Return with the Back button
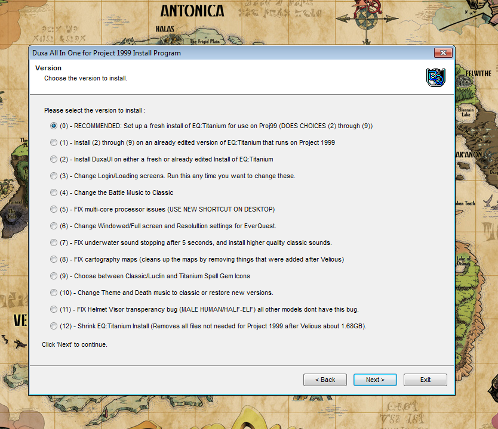 pos(325,380)
